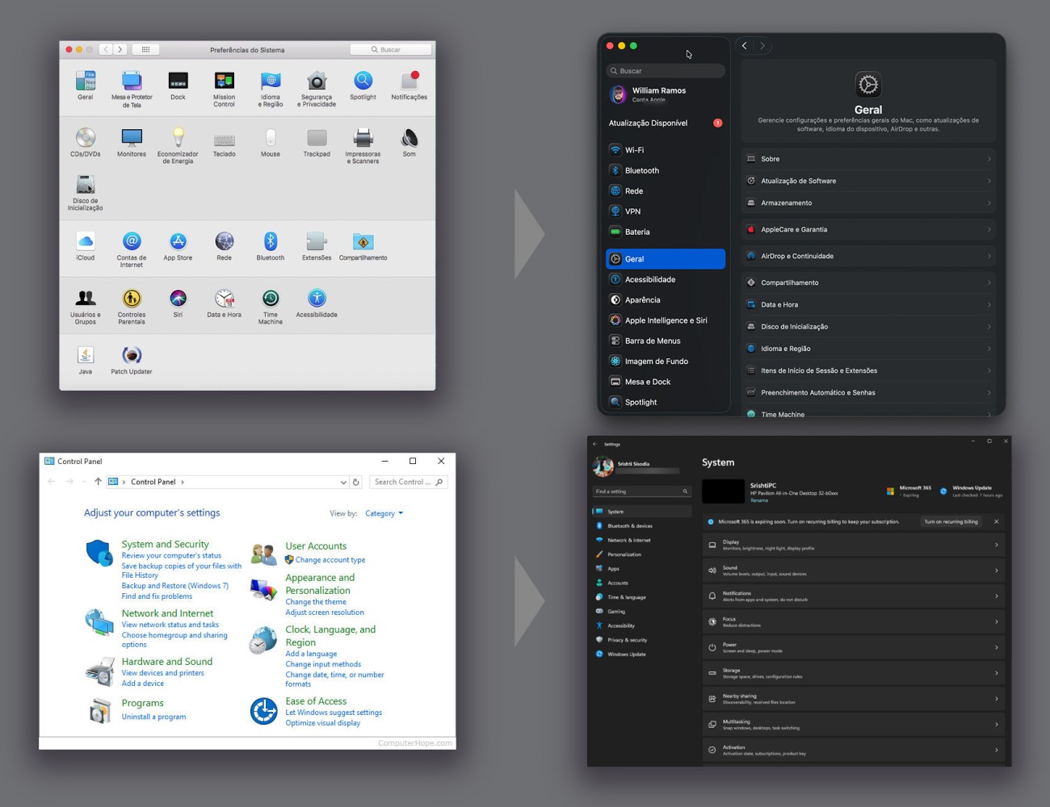Dismiss the Microsoft 365 expiring banner

pyautogui.click(x=996, y=522)
